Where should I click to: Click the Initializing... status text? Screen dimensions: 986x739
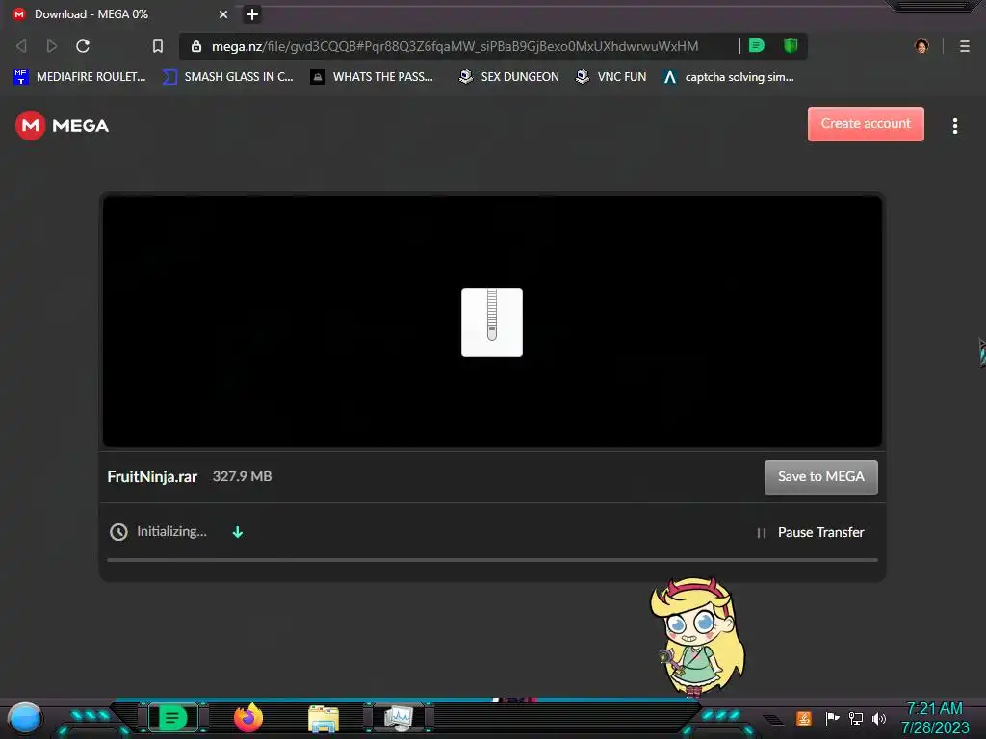tap(171, 531)
